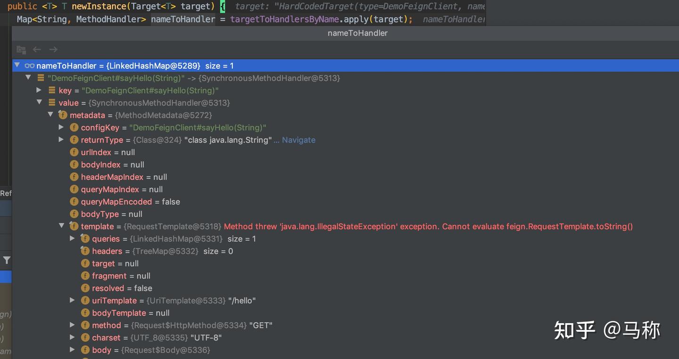This screenshot has height=359, width=679.
Task: Click the Navigate link beside returnType
Action: click(x=298, y=140)
